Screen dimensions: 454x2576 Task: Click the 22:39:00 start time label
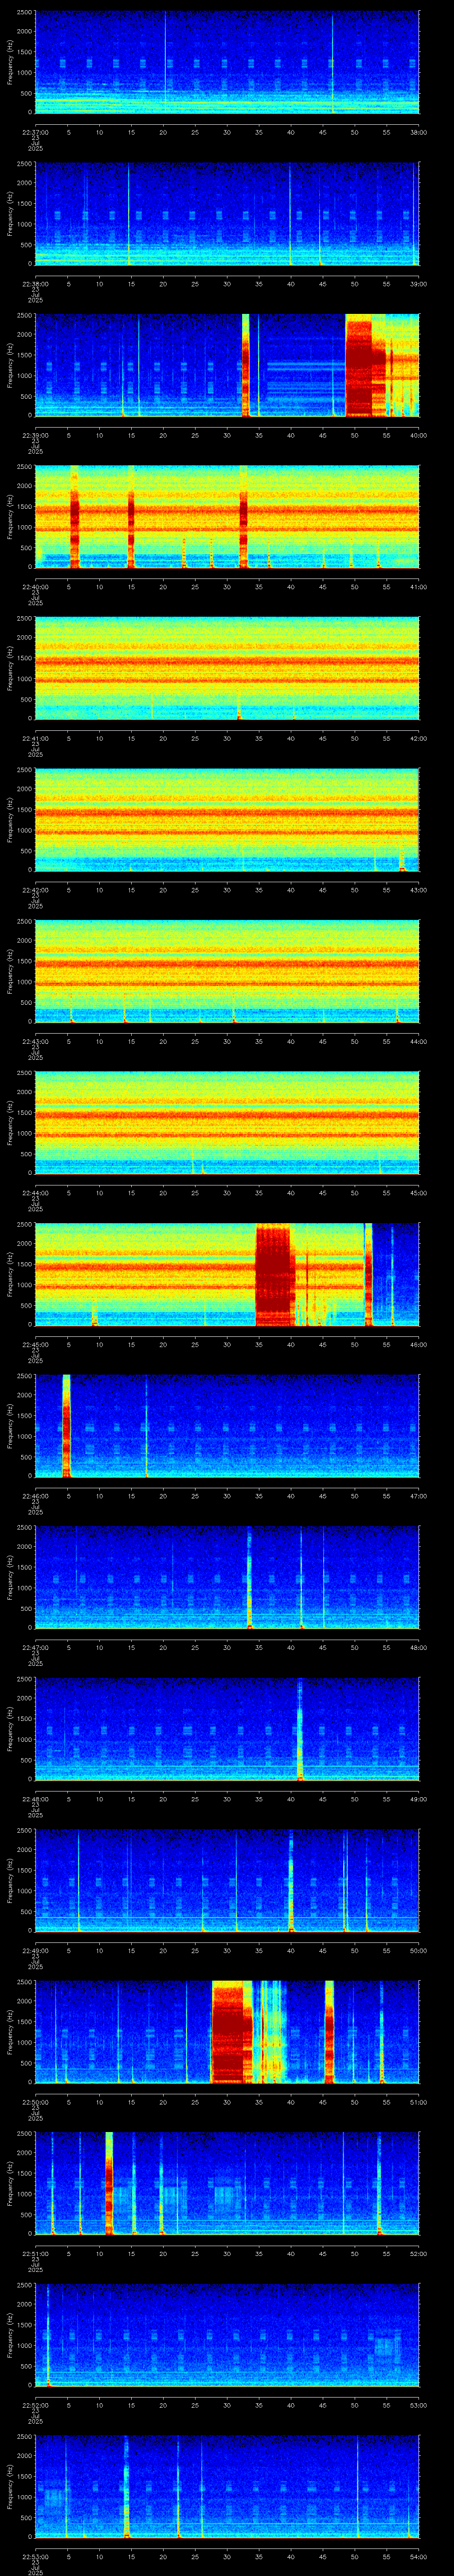35,435
